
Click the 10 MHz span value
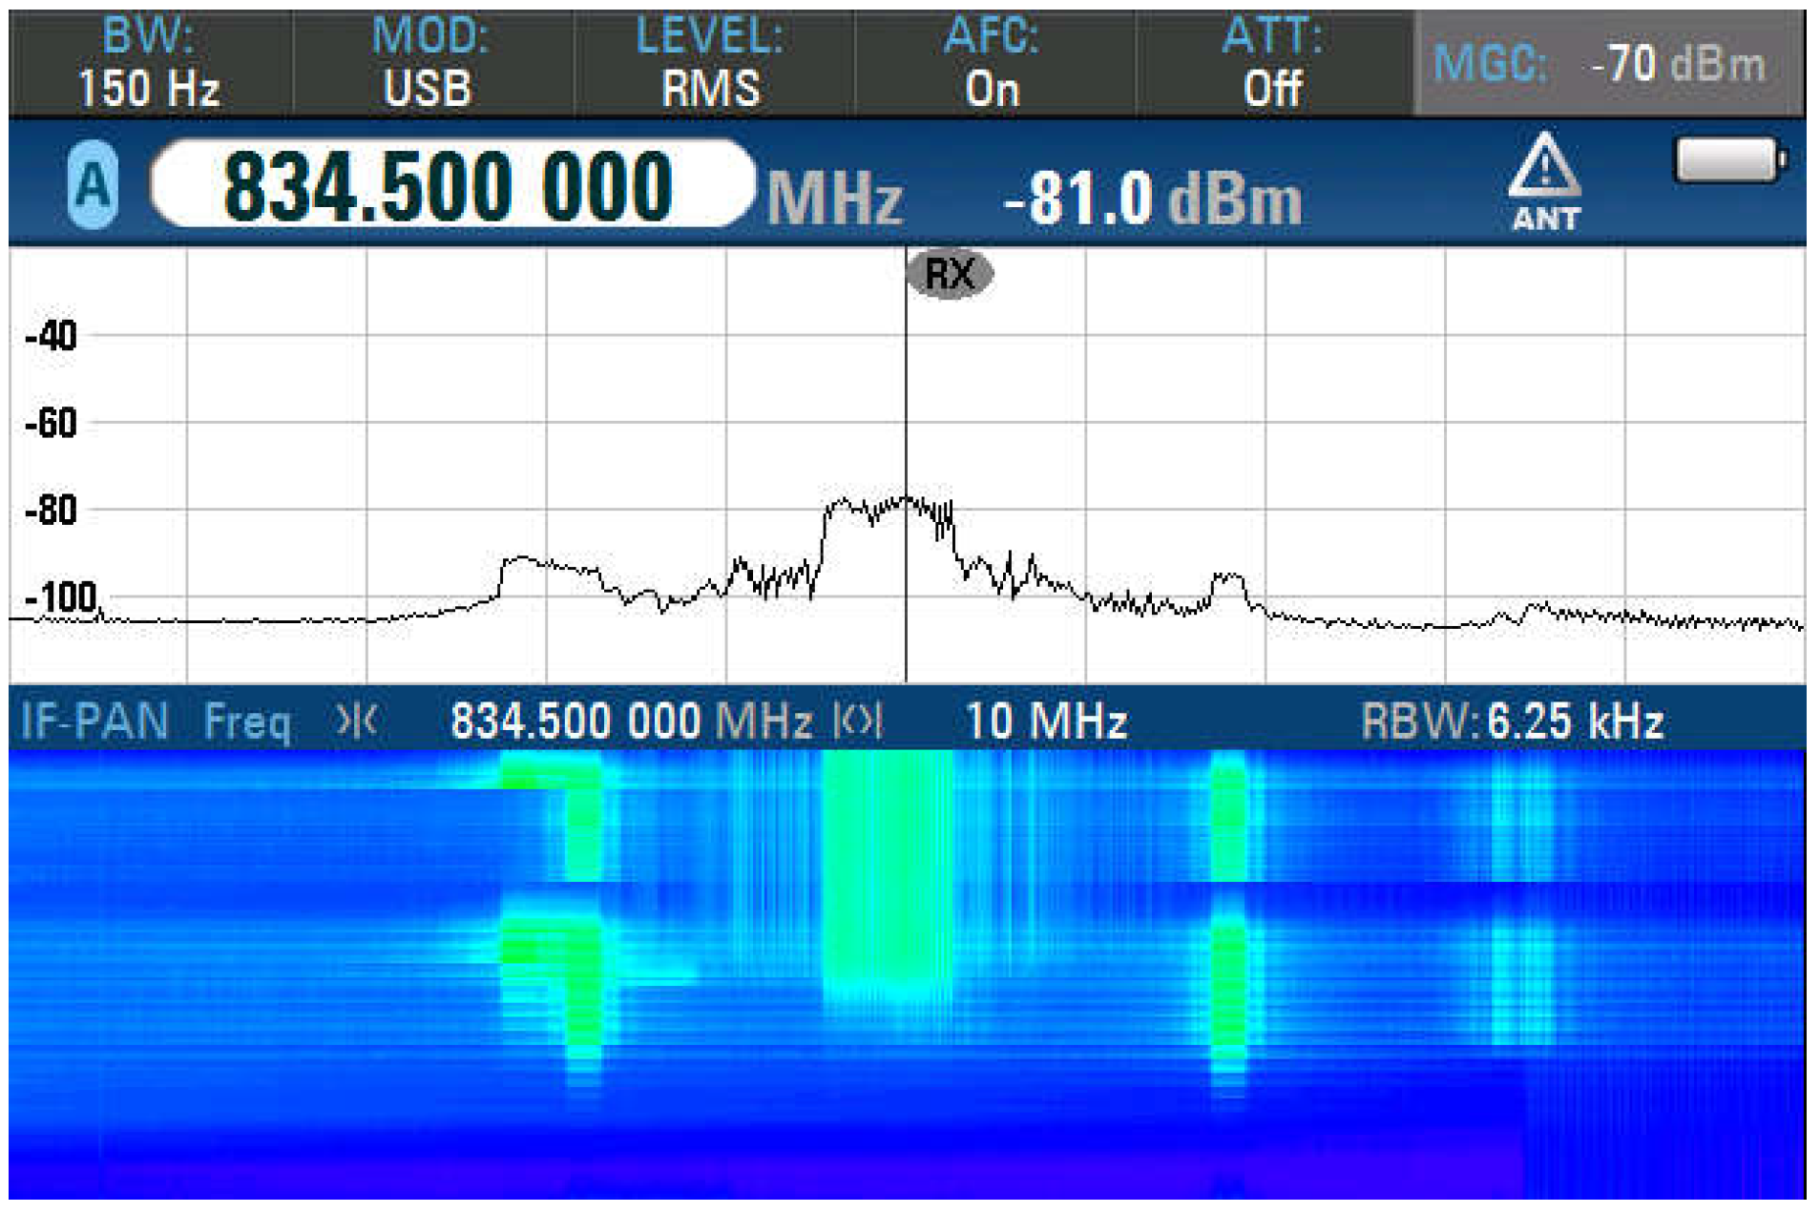coord(1046,721)
